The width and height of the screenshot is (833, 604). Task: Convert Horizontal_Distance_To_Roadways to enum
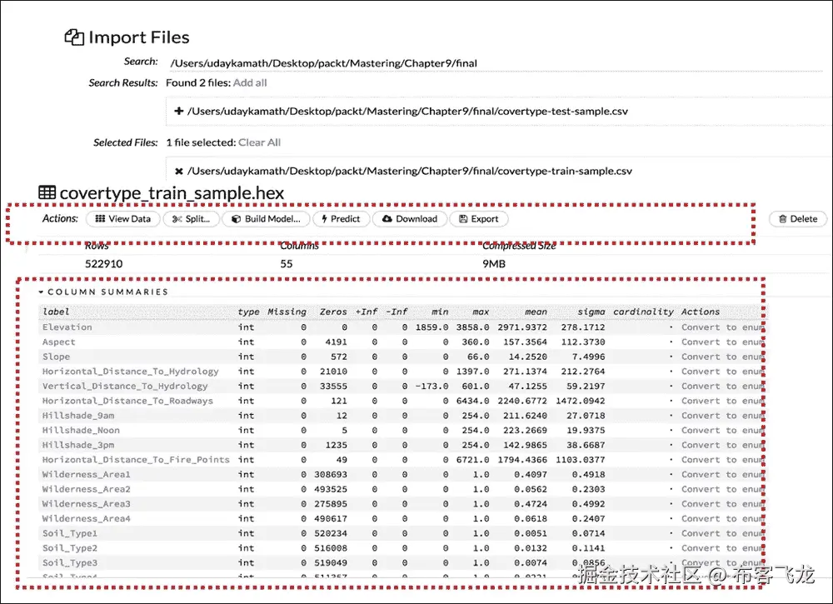click(x=722, y=401)
